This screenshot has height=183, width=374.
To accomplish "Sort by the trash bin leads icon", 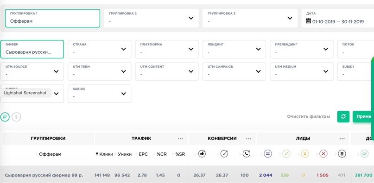I will coord(342,154).
